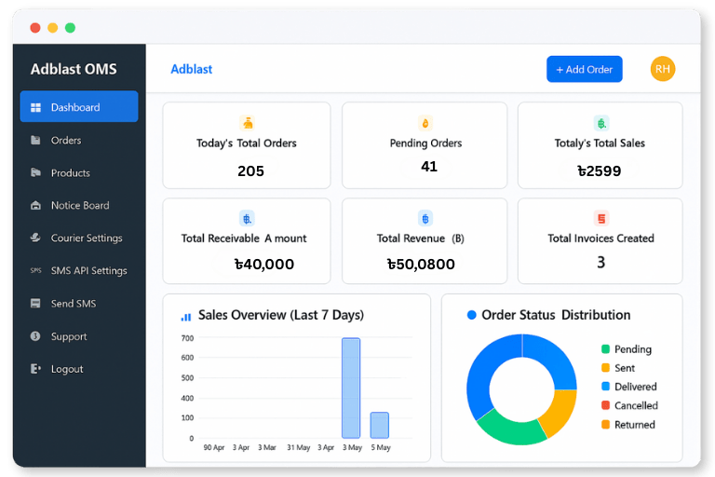Click the short 5 May bar
The image size is (715, 477).
pyautogui.click(x=380, y=426)
